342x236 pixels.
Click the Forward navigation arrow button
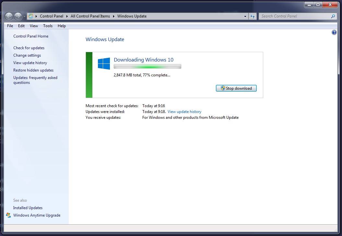coord(18,16)
